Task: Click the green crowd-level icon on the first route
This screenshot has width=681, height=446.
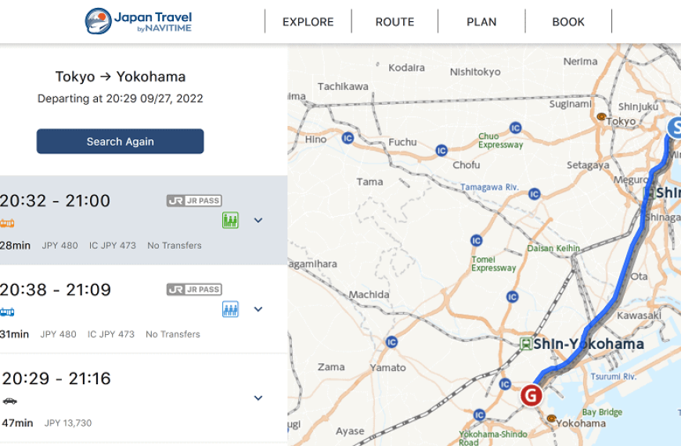Action: pyautogui.click(x=230, y=221)
